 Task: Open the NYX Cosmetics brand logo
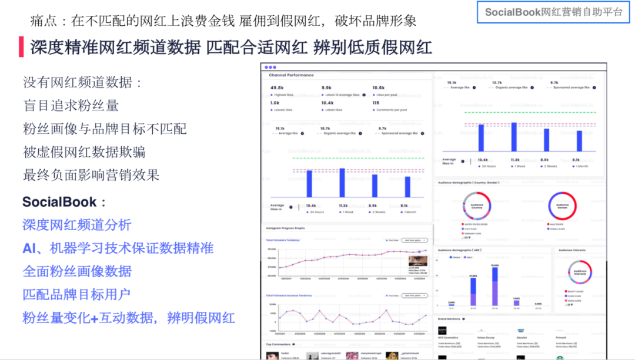pyautogui.click(x=442, y=331)
